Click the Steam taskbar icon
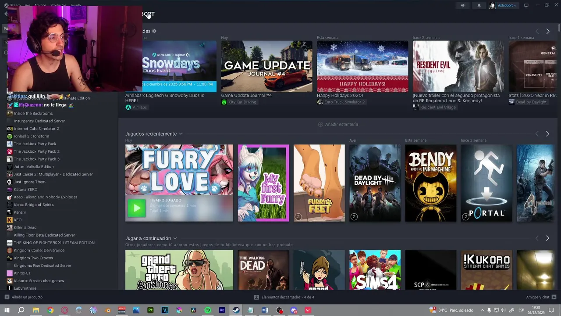Screen dimensions: 561x316 (236, 310)
